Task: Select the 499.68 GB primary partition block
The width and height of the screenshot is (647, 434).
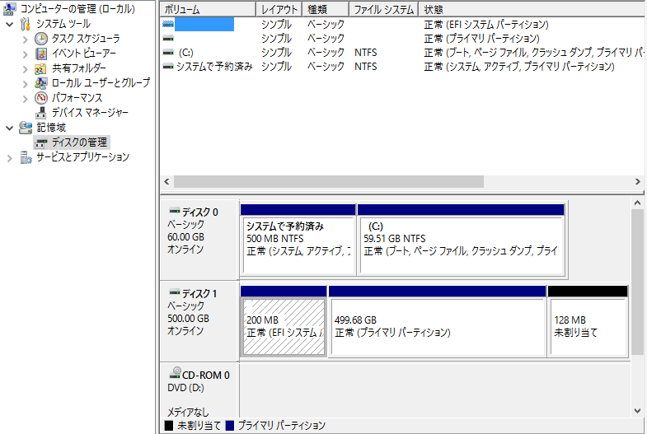Action: (437, 327)
